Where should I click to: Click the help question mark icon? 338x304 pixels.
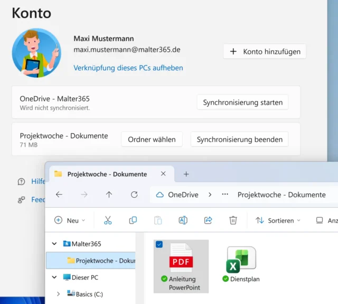point(21,182)
